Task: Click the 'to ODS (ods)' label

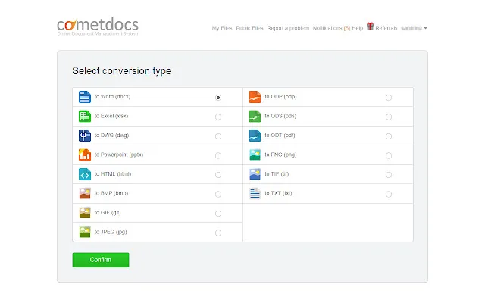Action: pos(280,116)
